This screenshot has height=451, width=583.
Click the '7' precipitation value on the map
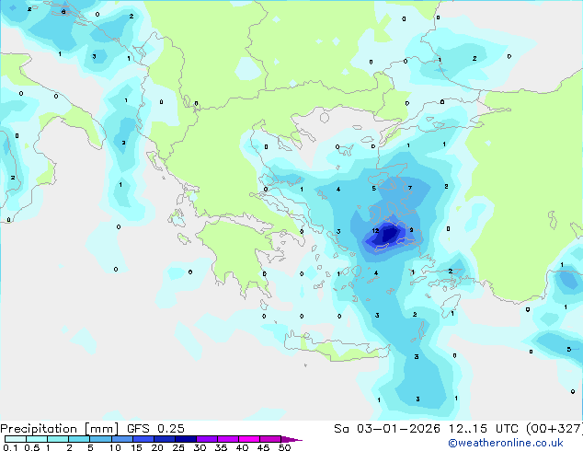click(x=410, y=188)
